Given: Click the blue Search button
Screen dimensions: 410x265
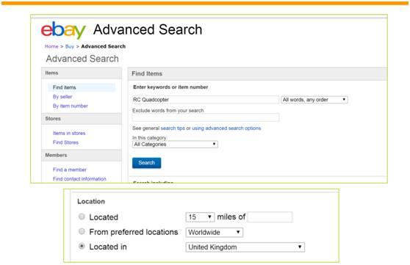Looking at the screenshot, I should click(146, 163).
